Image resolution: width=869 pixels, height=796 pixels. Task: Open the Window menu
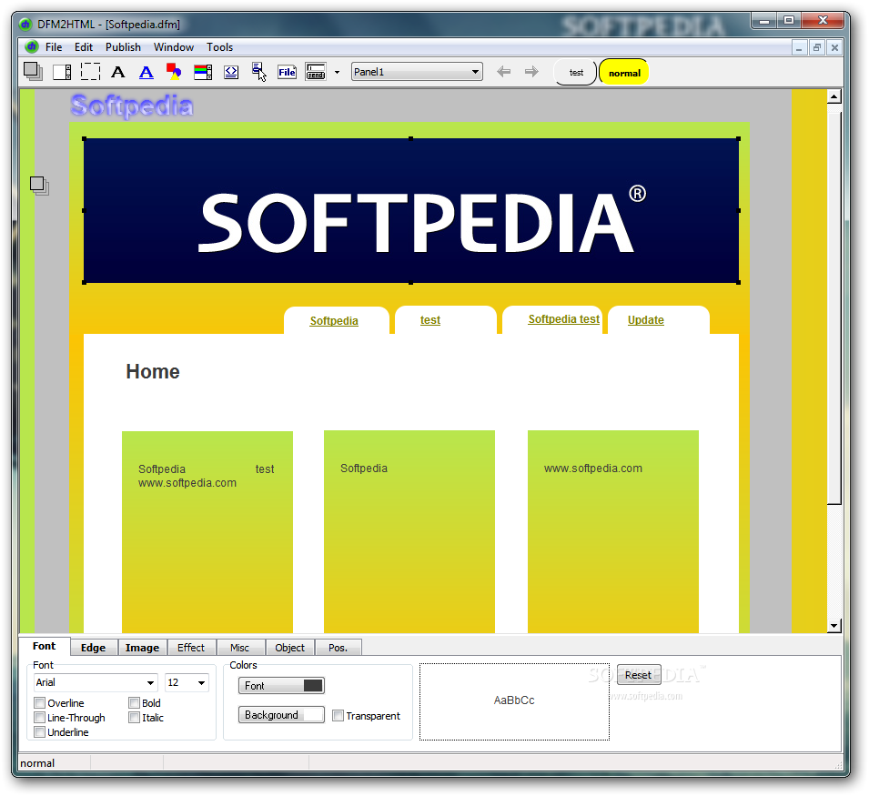pyautogui.click(x=174, y=47)
